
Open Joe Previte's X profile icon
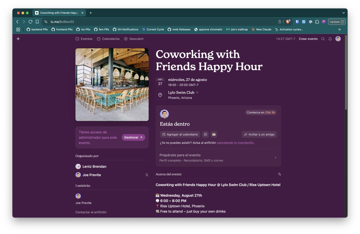point(147,175)
